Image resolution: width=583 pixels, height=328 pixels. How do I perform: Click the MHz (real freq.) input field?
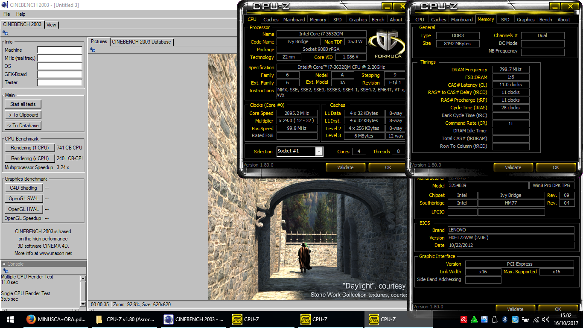[x=59, y=58]
